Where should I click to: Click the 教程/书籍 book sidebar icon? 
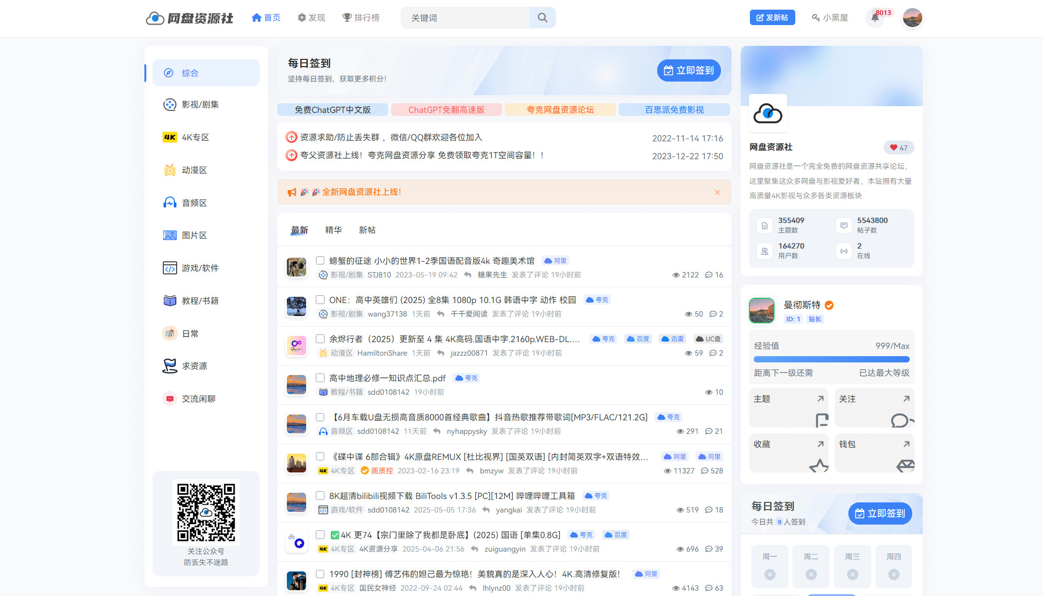(x=169, y=301)
